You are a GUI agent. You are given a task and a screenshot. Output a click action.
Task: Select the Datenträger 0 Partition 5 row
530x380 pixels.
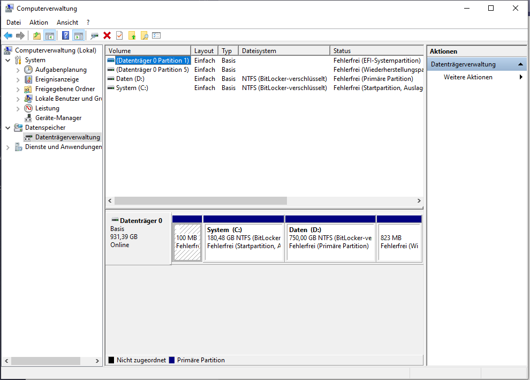[x=264, y=70]
